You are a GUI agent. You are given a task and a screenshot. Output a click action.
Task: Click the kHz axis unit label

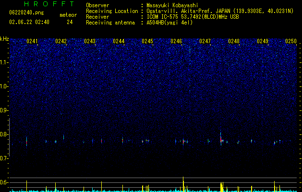(x=4, y=39)
